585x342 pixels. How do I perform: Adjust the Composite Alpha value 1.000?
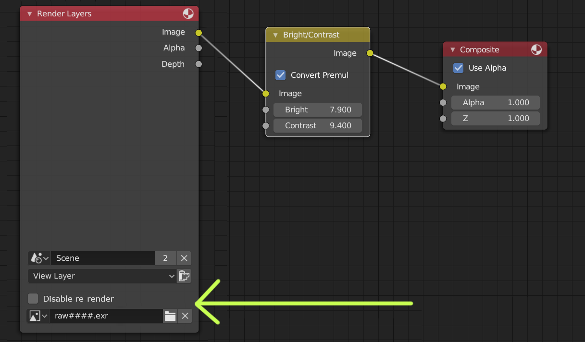click(x=496, y=102)
